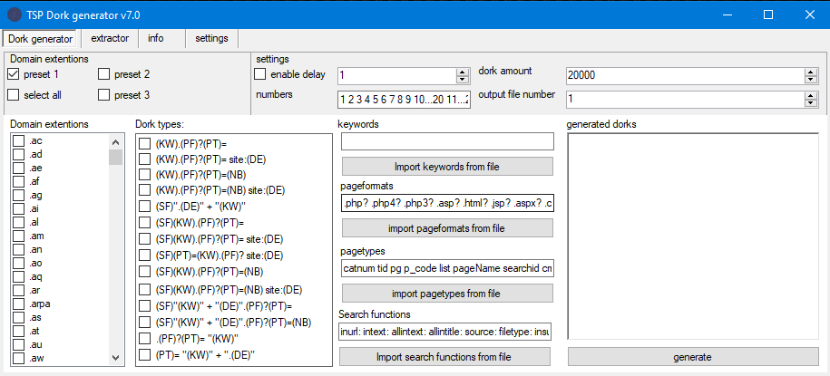Screen dimensions: 830x376
Task: Click the numbers input field
Action: click(x=404, y=100)
